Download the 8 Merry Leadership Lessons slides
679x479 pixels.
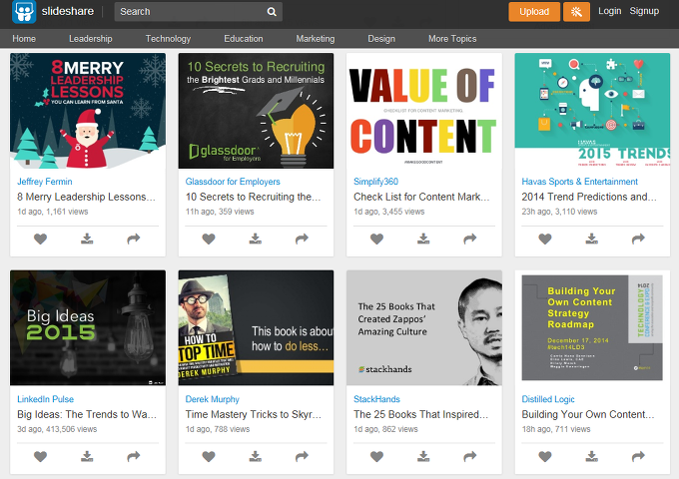coord(87,239)
